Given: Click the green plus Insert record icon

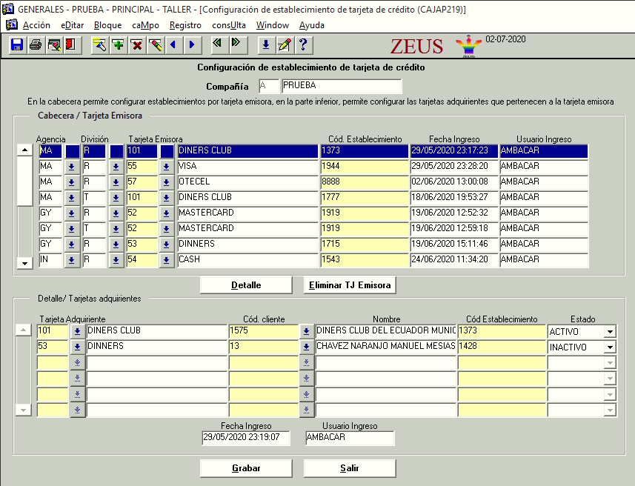Looking at the screenshot, I should tap(118, 45).
